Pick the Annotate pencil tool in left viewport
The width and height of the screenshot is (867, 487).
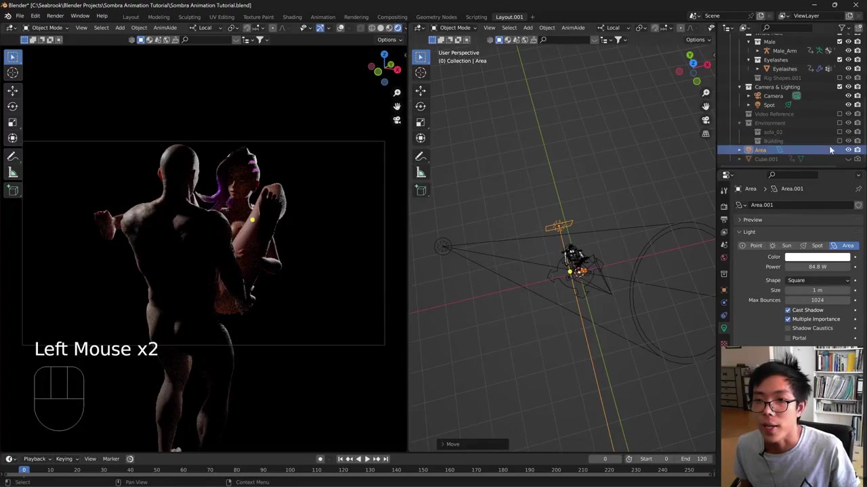(13, 156)
